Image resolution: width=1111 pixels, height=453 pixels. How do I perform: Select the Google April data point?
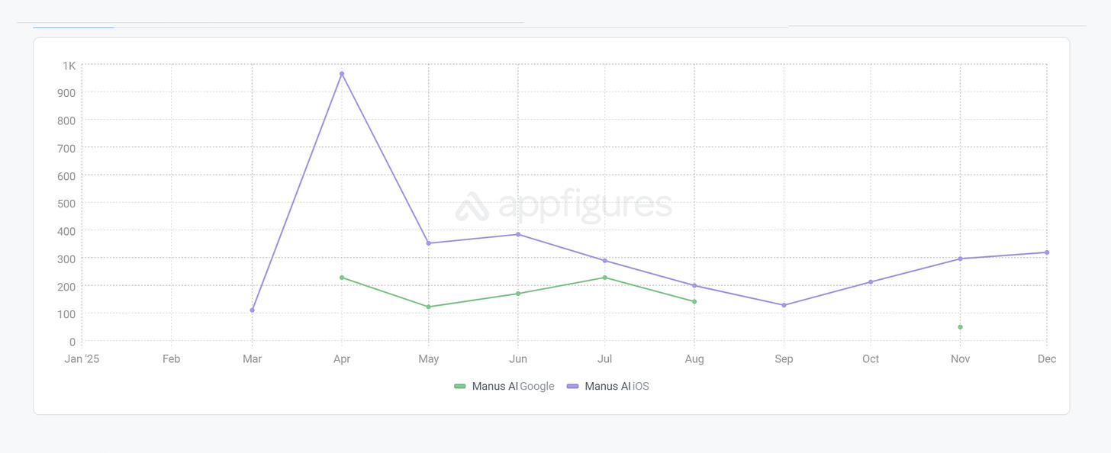(x=342, y=278)
